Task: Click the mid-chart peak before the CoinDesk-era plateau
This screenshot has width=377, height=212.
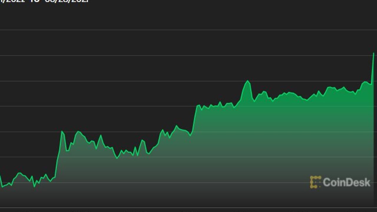Action: [x=247, y=81]
